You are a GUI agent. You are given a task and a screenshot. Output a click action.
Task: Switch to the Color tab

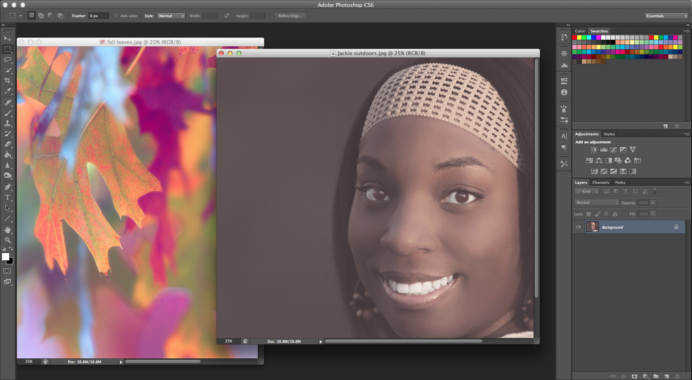(580, 31)
